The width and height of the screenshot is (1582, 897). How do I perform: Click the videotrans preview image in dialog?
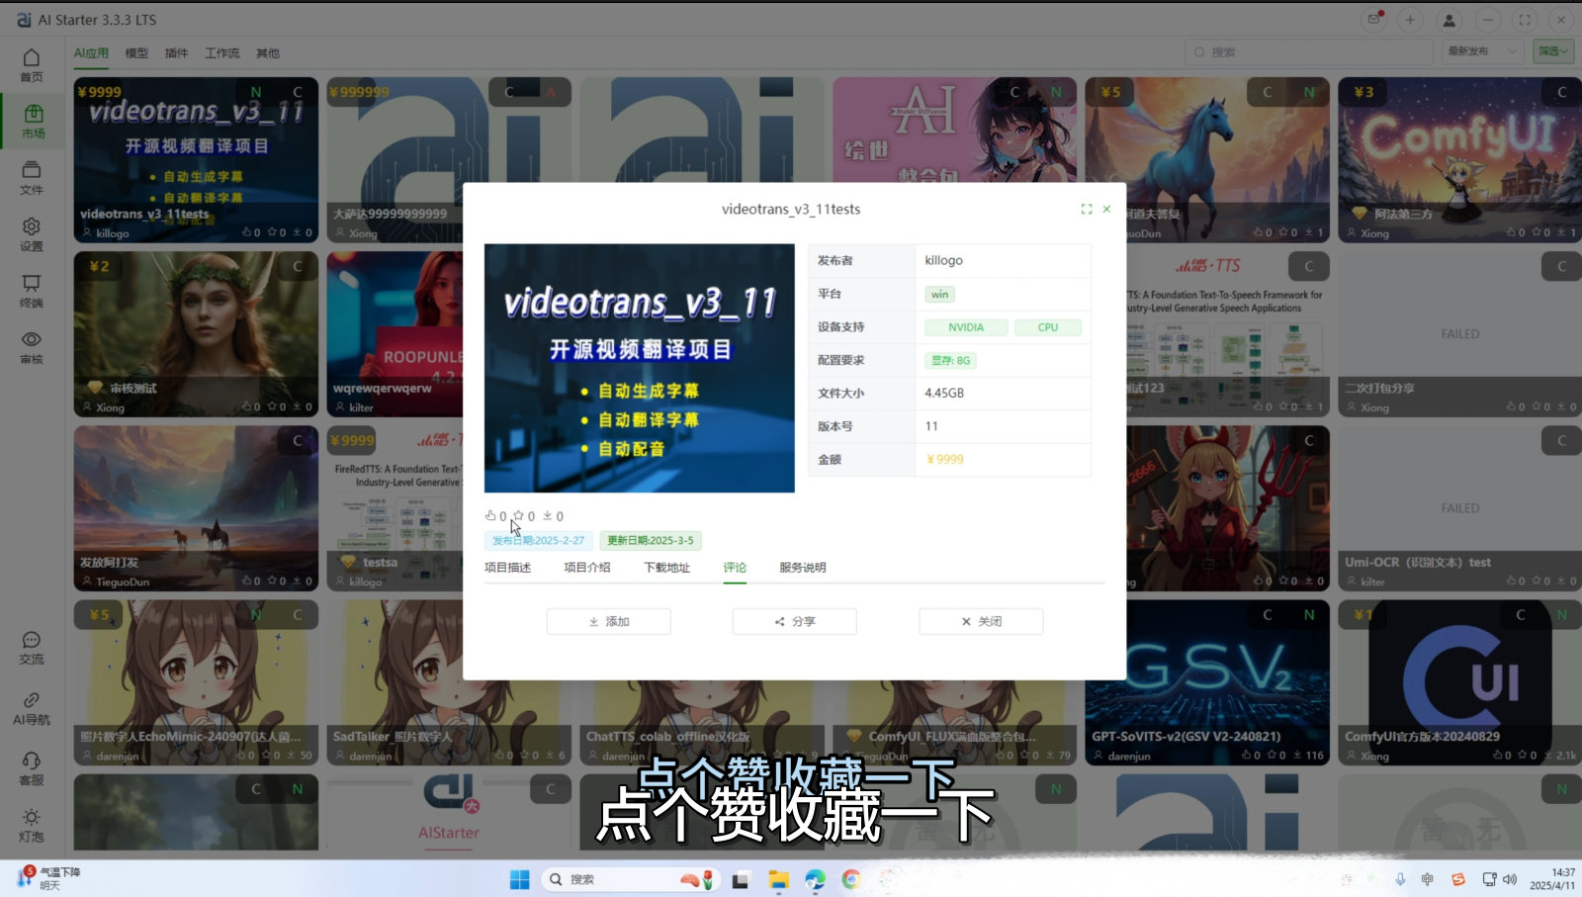tap(639, 368)
